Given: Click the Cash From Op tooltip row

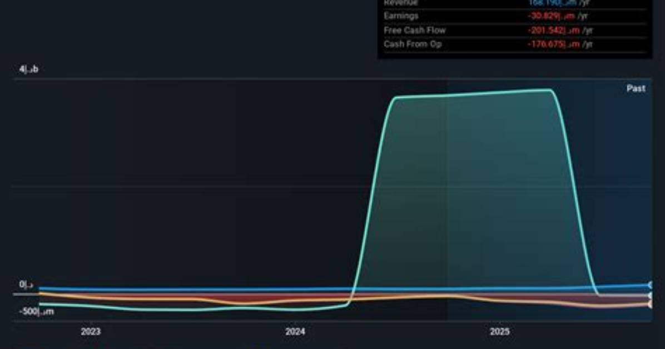Looking at the screenshot, I should (x=514, y=44).
